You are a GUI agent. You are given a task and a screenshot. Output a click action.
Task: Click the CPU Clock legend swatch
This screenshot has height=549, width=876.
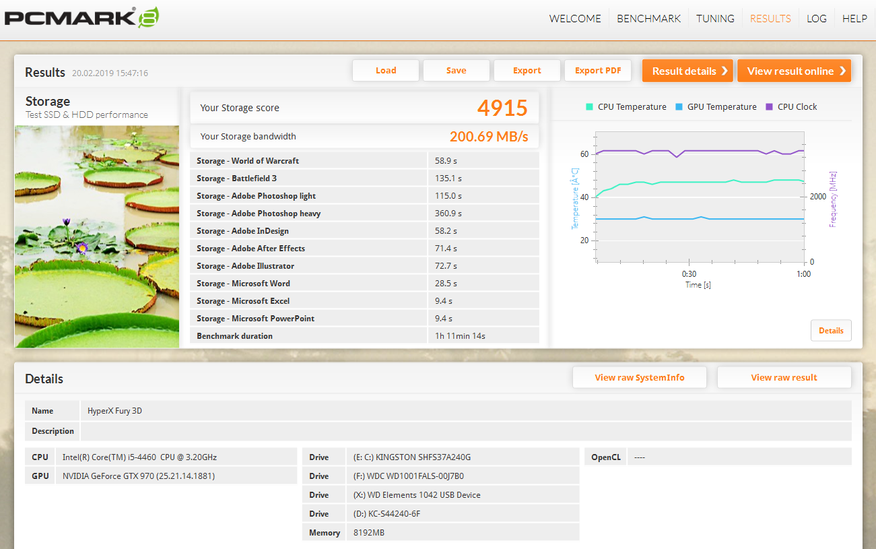[770, 107]
